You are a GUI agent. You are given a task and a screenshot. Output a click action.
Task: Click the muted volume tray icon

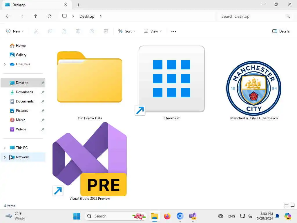tap(250, 216)
